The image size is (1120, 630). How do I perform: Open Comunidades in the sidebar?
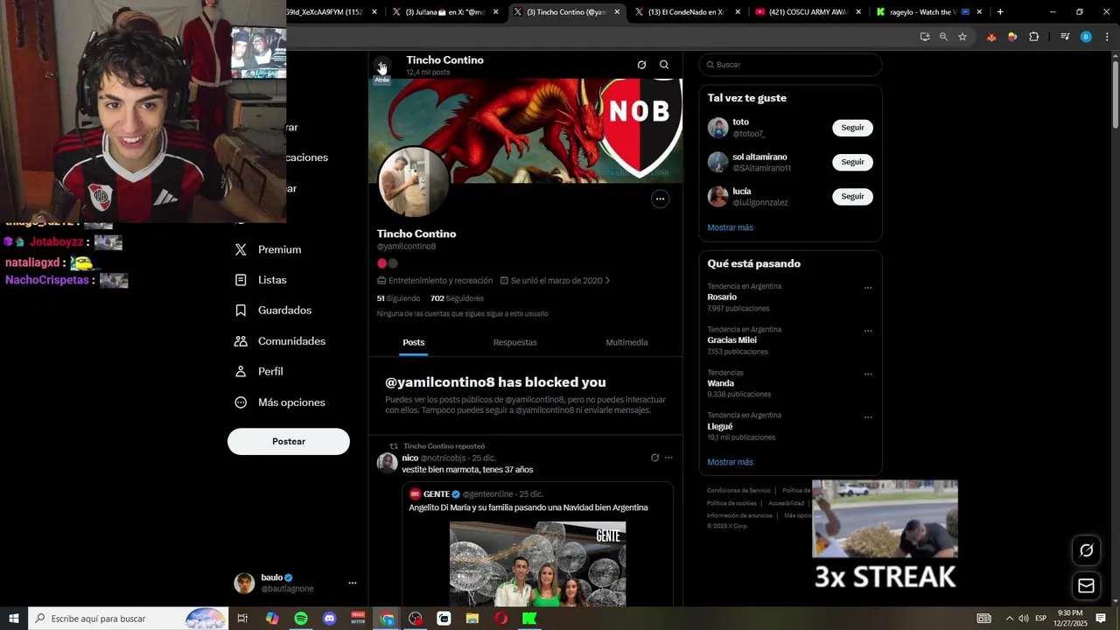tap(280, 341)
